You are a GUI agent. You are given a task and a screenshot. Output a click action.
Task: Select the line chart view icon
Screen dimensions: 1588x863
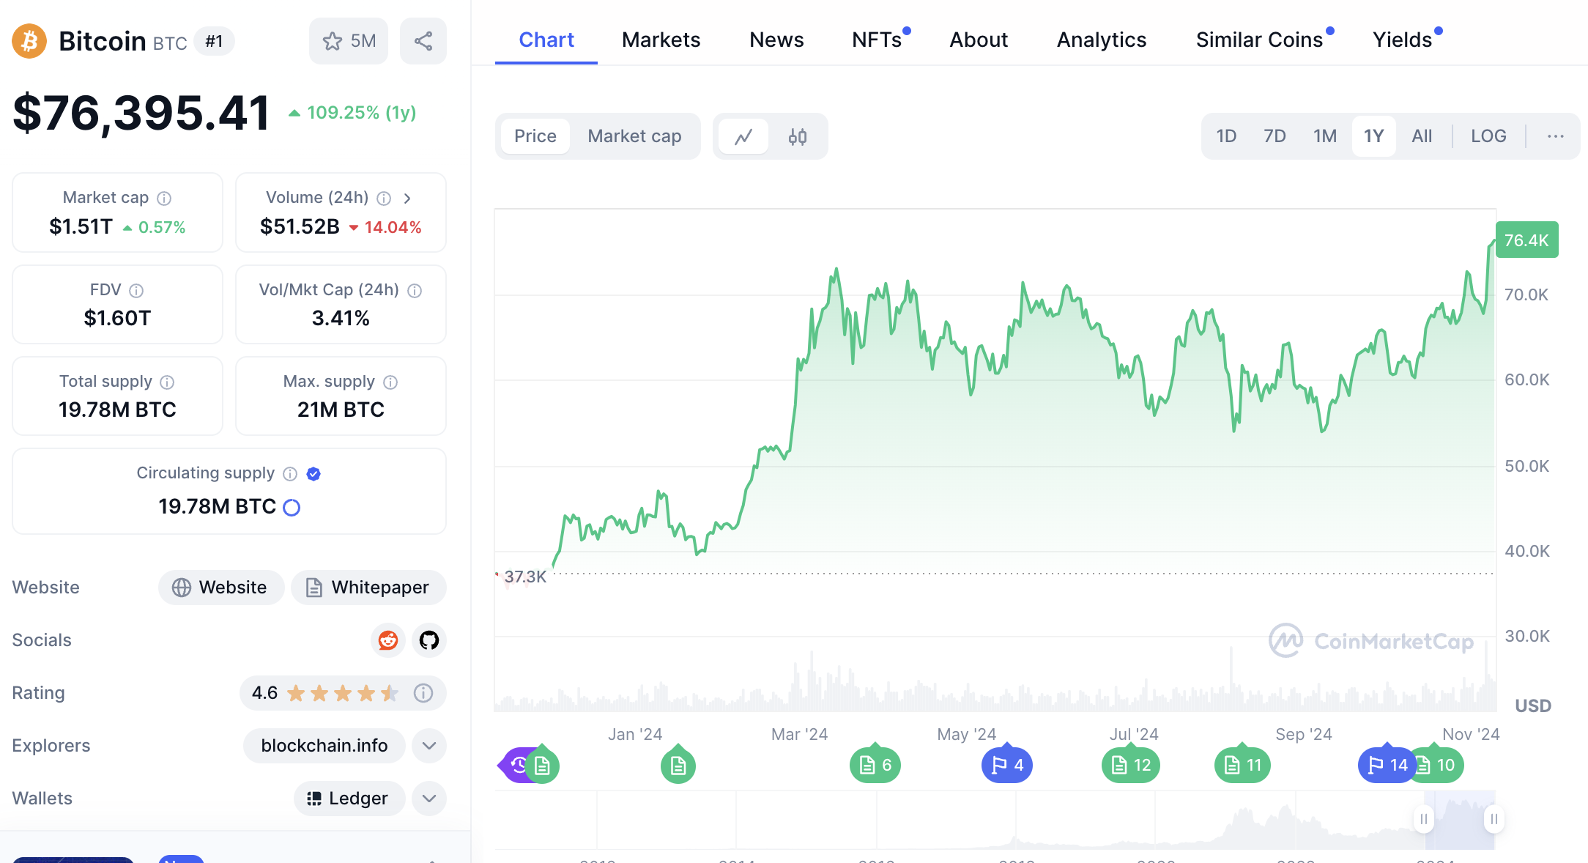coord(743,136)
